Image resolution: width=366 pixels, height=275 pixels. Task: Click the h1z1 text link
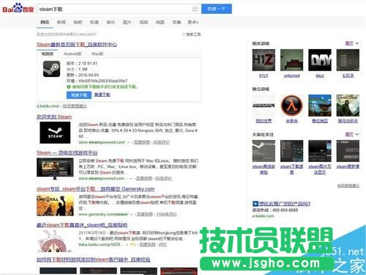coord(264,76)
